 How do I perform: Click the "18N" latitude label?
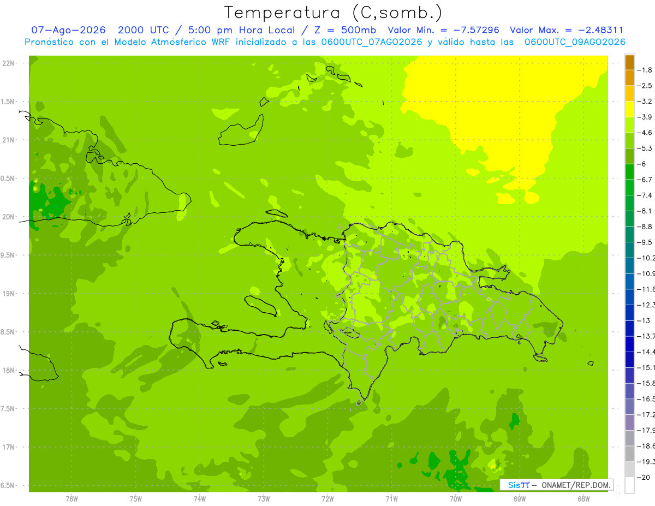(9, 371)
